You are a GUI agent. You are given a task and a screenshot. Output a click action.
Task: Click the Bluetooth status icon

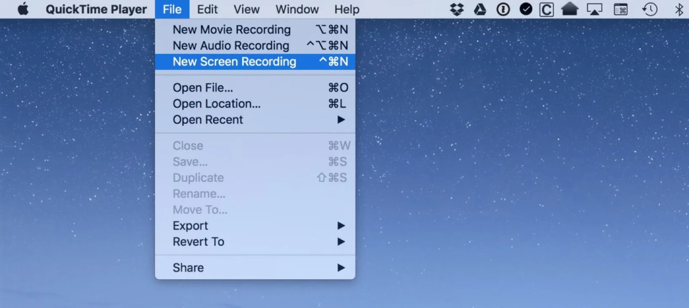click(678, 9)
